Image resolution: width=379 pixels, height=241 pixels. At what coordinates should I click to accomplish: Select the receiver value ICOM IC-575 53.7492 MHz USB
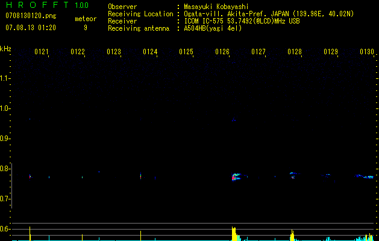tap(242, 21)
